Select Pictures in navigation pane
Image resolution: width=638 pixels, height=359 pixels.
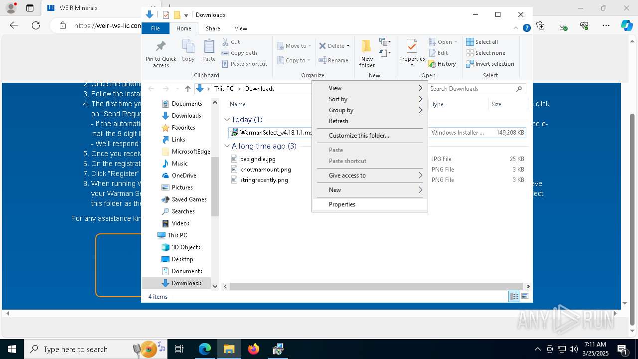182,187
